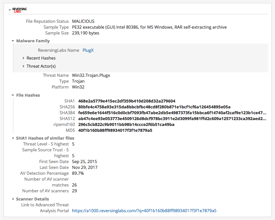Click the Sep 25, 2015 first seen date
Screen dimensions: 275x220
click(x=85, y=162)
